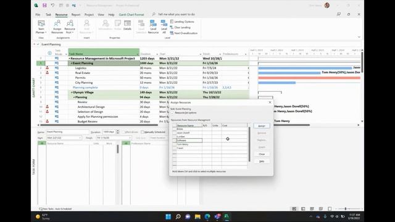The height and width of the screenshot is (222, 395).
Task: Undo the last action
Action: 52,6
